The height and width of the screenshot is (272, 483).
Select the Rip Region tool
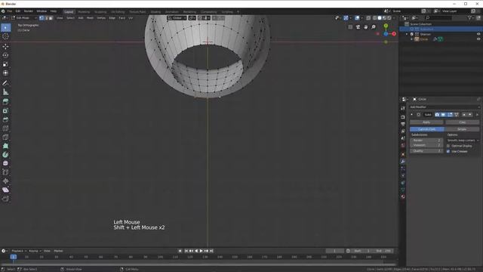[5, 199]
